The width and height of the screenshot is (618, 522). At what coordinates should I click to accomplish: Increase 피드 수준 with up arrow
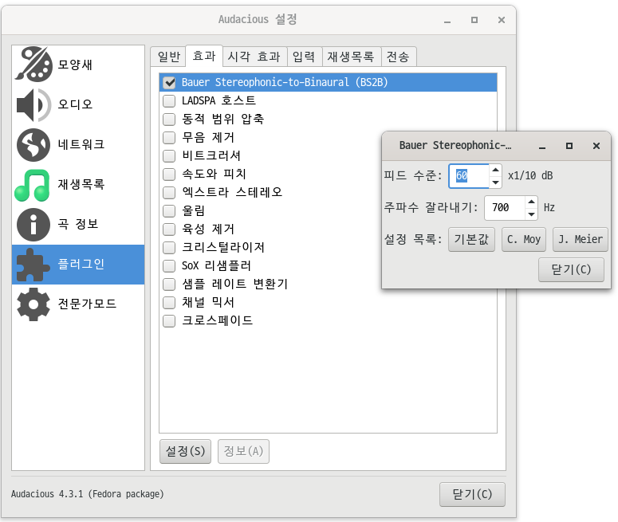click(x=495, y=170)
